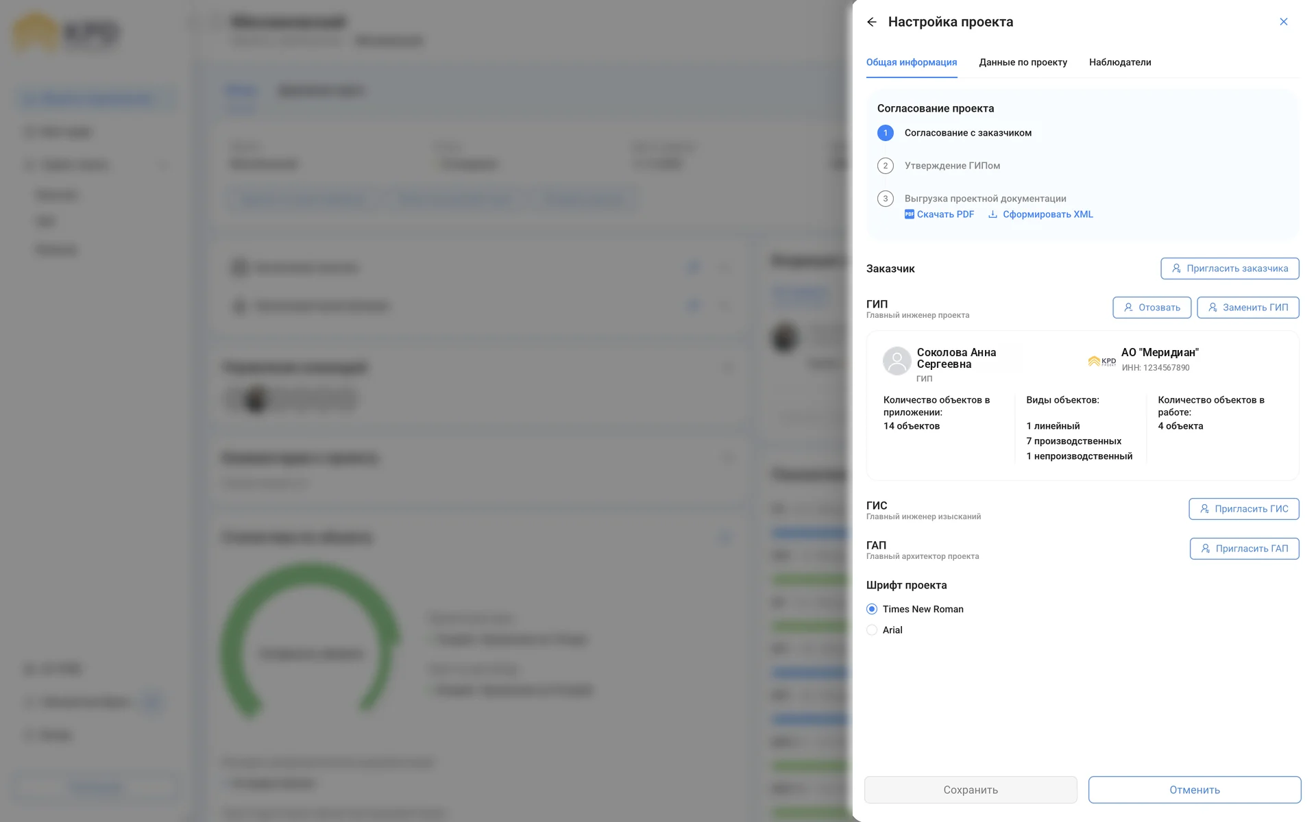The height and width of the screenshot is (822, 1316).
Task: Click the value 4 объекта
Action: click(x=1180, y=426)
